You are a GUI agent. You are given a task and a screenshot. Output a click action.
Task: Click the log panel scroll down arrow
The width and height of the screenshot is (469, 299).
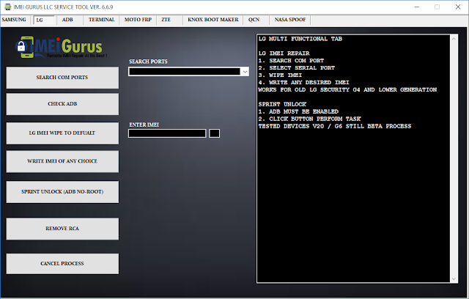[454, 279]
